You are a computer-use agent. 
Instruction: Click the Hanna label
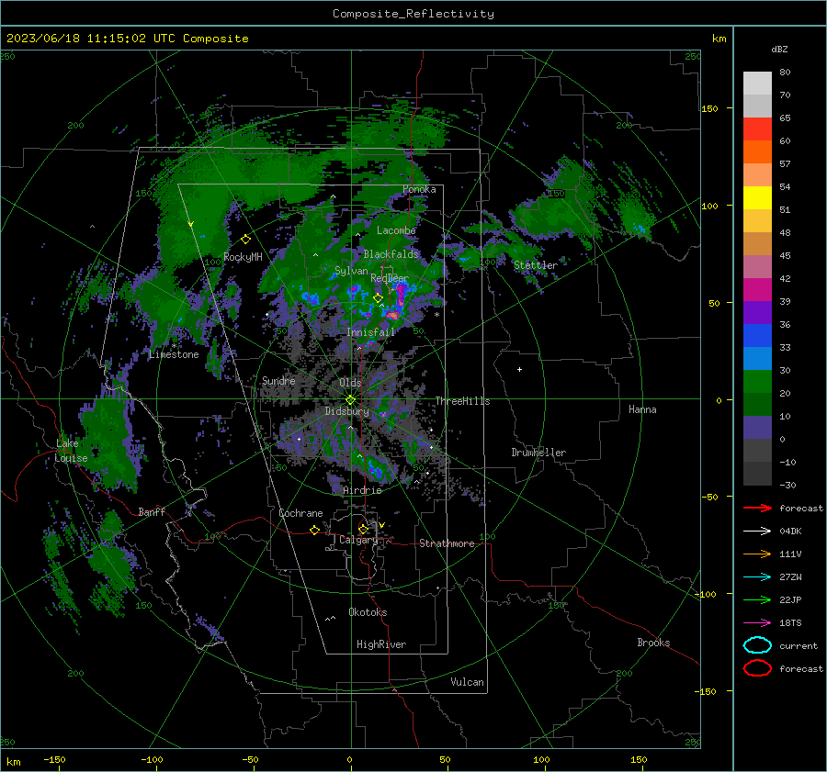click(x=642, y=409)
